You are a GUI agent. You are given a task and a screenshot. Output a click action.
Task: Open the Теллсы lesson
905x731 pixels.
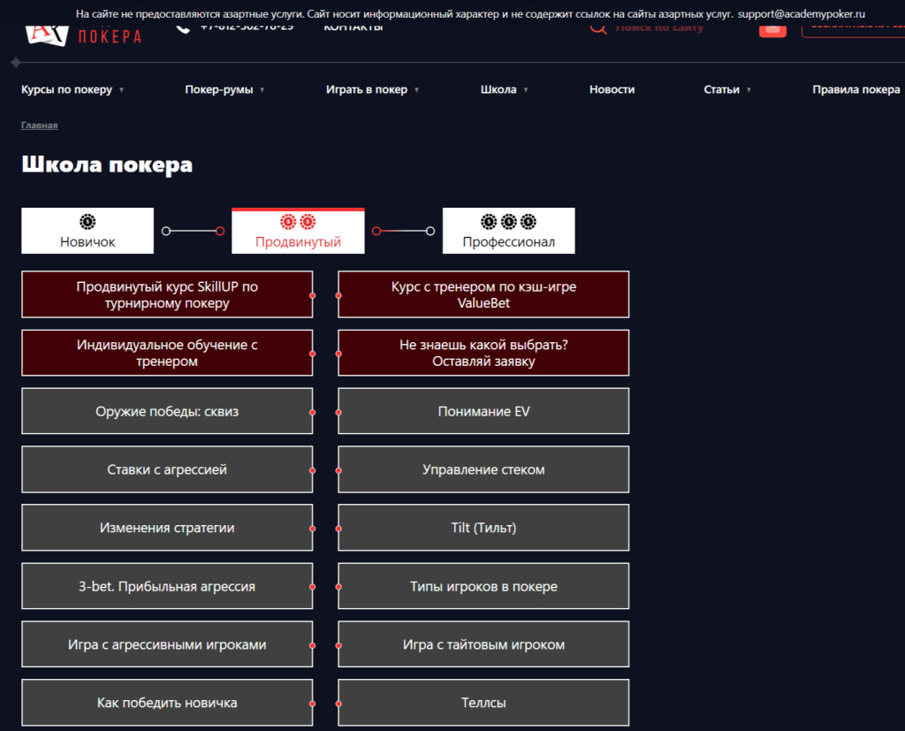coord(483,703)
